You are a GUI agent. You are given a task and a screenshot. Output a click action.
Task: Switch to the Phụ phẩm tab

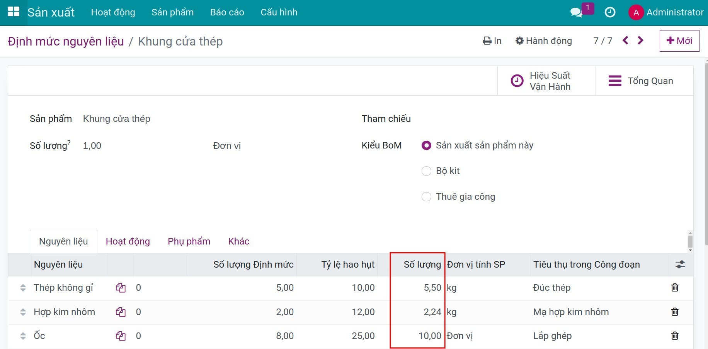coord(189,241)
